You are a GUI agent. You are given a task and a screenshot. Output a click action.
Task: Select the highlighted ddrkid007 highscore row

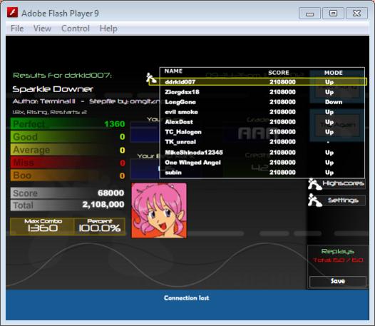258,82
